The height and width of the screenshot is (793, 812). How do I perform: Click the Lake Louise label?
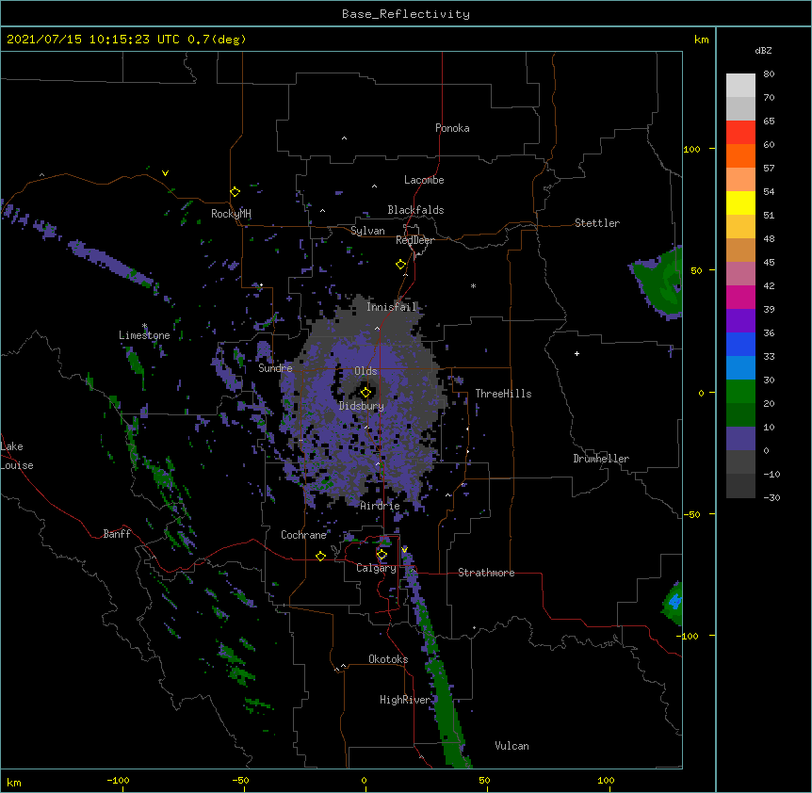click(x=17, y=456)
